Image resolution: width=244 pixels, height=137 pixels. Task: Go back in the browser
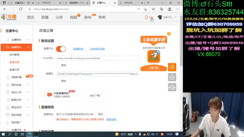pyautogui.click(x=5, y=9)
